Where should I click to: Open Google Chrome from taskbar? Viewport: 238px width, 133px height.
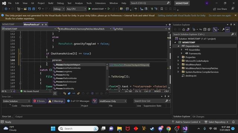pos(168,129)
